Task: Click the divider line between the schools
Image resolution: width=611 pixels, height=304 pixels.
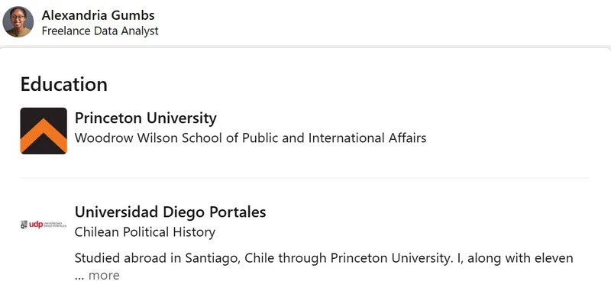Action: tap(304, 178)
